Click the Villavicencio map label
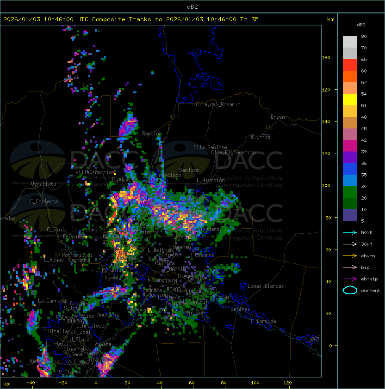385x389 pixels. pos(93,172)
